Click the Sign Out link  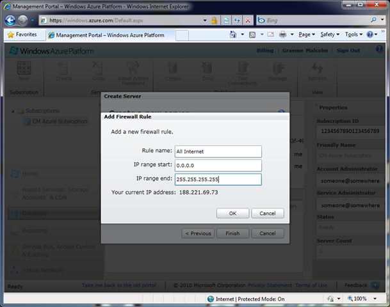[348, 51]
